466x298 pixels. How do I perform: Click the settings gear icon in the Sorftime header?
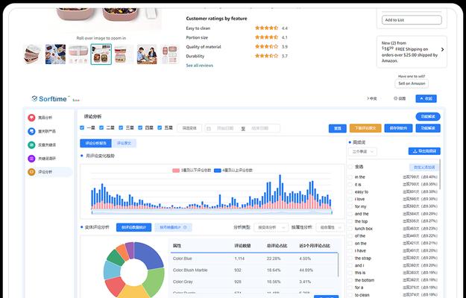coord(395,98)
